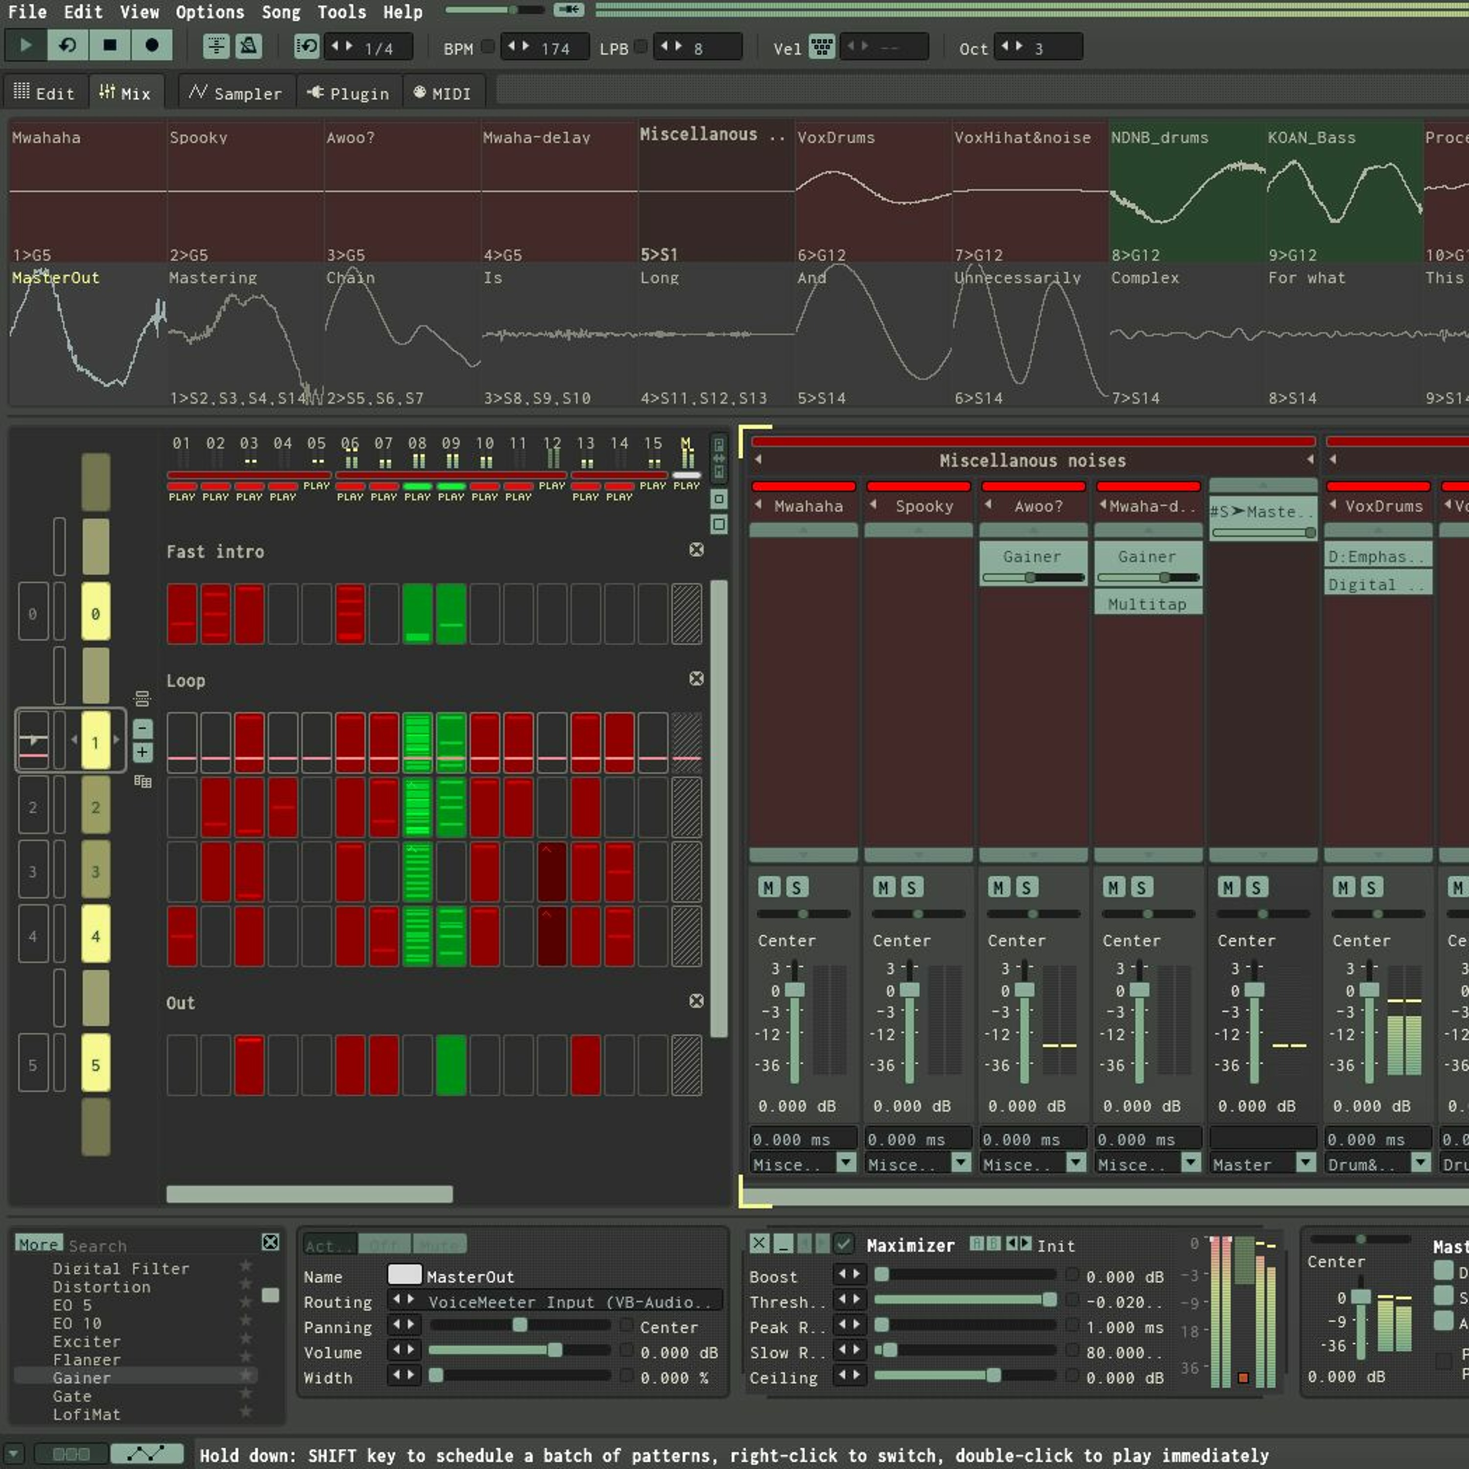The height and width of the screenshot is (1469, 1469).
Task: Select Maximizer preset slot A
Action: (976, 1243)
